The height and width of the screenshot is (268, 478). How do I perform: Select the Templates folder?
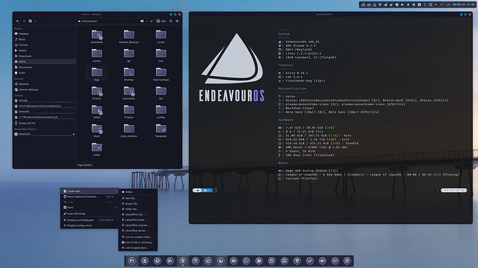click(x=161, y=131)
